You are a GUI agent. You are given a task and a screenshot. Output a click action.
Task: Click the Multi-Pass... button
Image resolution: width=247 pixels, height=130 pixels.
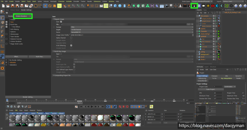coord(40,57)
